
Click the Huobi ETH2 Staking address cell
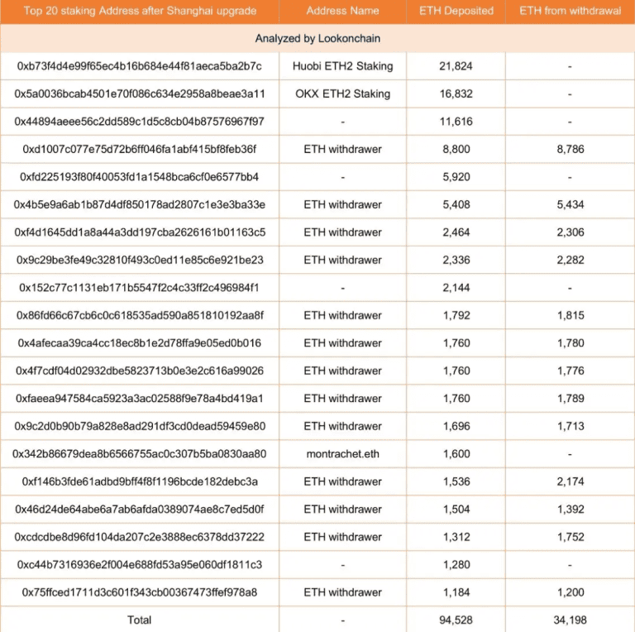139,66
